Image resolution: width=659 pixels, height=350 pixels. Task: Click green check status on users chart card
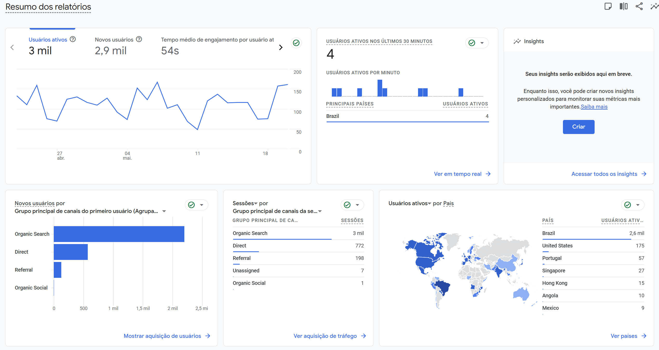pos(296,43)
